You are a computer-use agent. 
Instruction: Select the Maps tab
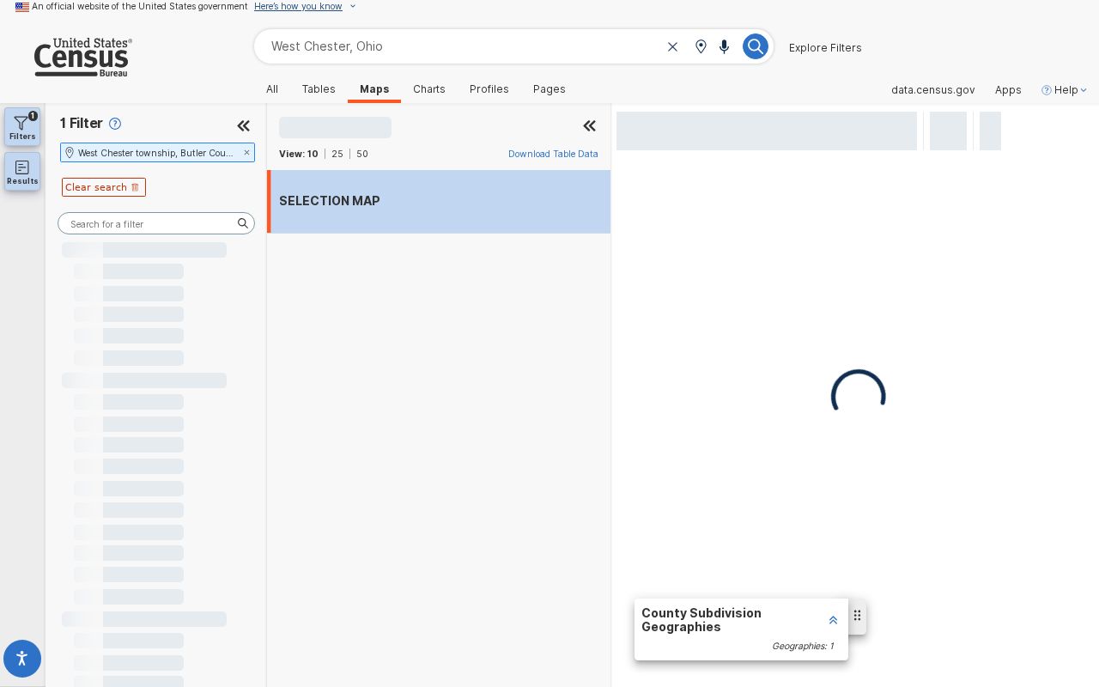[374, 89]
